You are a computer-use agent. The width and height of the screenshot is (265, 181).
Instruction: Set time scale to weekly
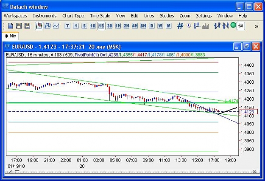coord(160,26)
